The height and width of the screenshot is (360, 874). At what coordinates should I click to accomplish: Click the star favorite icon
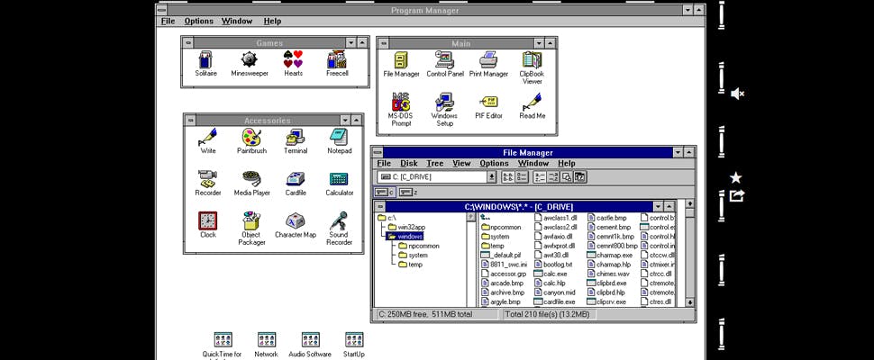736,178
